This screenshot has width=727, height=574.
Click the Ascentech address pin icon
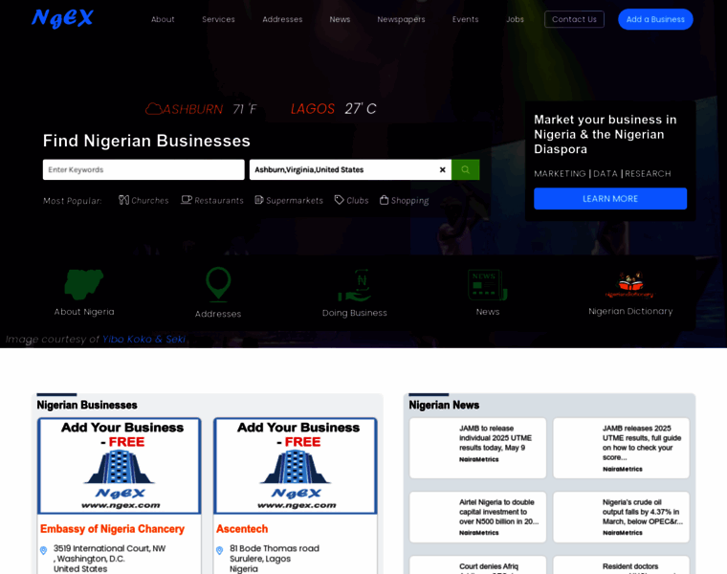pyautogui.click(x=220, y=550)
